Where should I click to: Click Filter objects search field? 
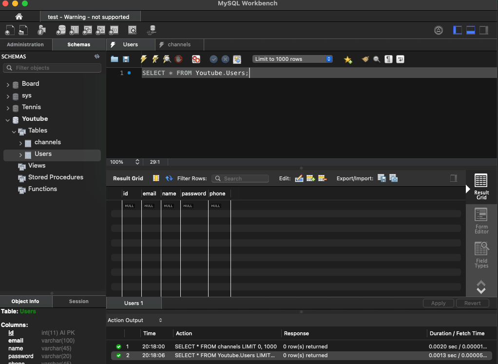click(52, 68)
